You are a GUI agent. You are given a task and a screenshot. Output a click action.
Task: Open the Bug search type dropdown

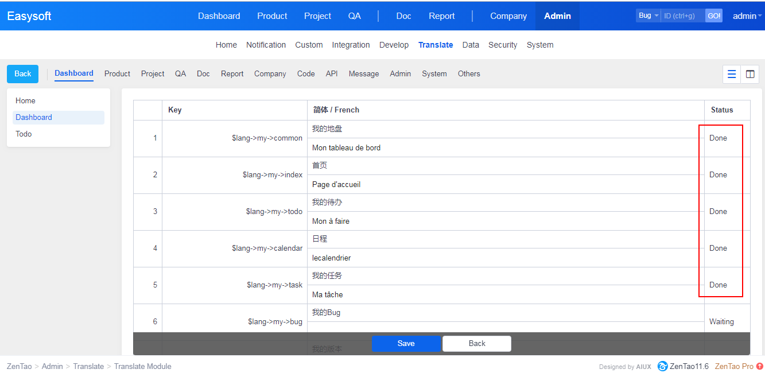point(648,16)
